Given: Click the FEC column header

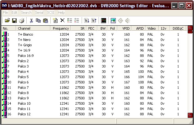Looking at the screenshot, I should pos(92,28).
